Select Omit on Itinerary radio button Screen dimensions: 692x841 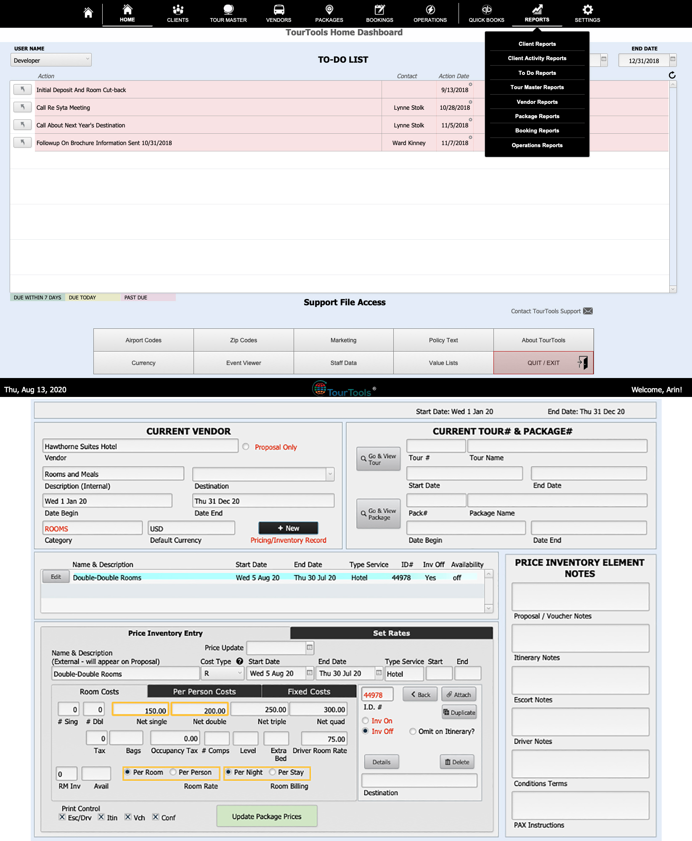[x=413, y=731]
